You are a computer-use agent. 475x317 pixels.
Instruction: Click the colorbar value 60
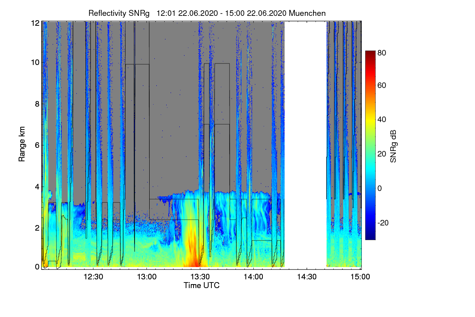click(x=382, y=86)
